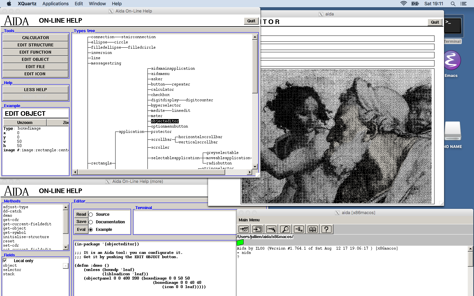This screenshot has width=474, height=296.
Task: Click Methods list scroll-down arrow
Action: click(x=66, y=247)
